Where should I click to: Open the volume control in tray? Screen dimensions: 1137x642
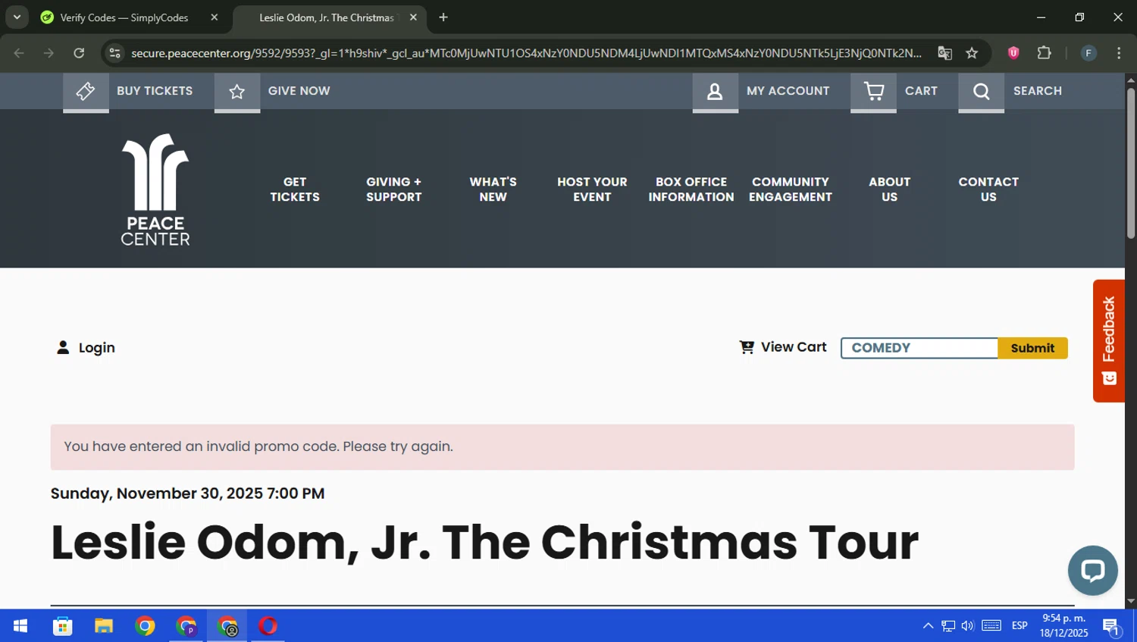point(968,626)
